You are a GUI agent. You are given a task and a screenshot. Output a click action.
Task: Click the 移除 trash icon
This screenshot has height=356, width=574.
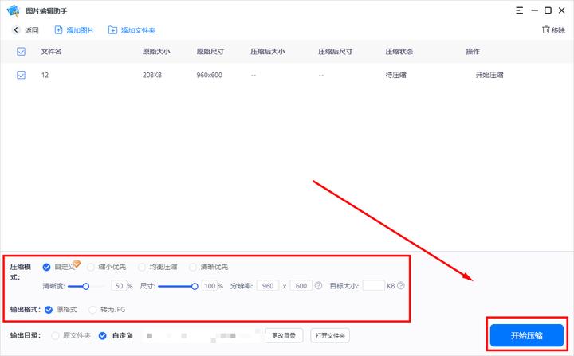pyautogui.click(x=546, y=30)
